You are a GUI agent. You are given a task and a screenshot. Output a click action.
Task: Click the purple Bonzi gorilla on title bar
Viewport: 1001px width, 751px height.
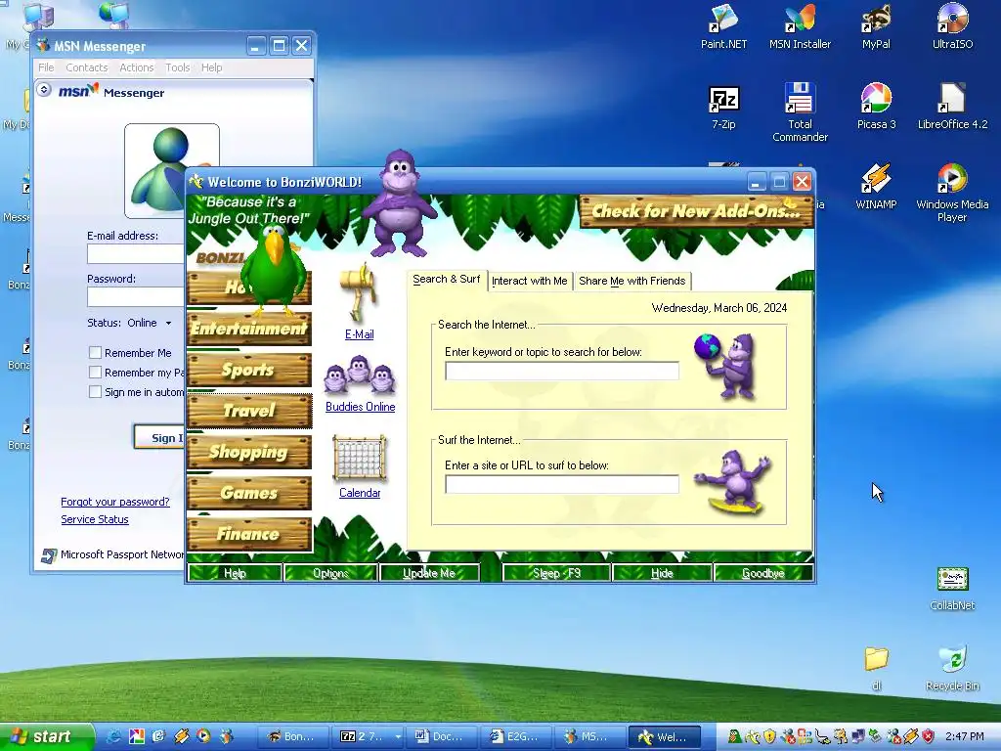[399, 203]
